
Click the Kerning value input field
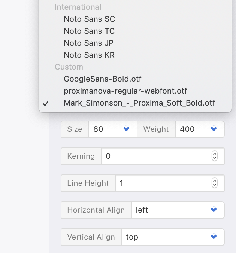coord(155,156)
